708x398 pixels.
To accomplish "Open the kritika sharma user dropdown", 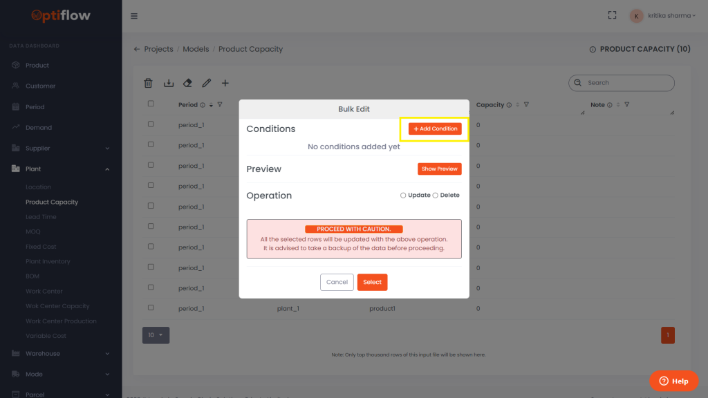I will pos(662,15).
